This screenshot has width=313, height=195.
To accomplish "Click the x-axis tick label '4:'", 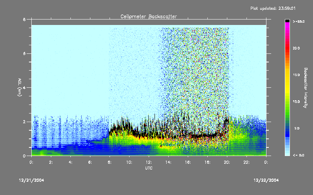I will [70, 162].
